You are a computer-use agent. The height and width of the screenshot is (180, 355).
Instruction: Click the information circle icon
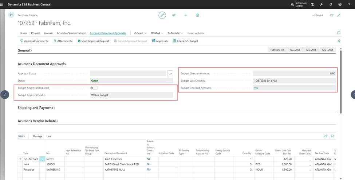[x=339, y=33]
